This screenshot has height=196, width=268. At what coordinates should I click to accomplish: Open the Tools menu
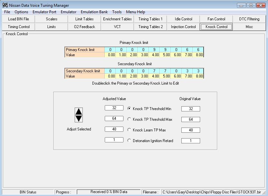117,12
